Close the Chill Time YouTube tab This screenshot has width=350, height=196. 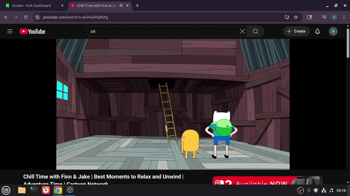tap(127, 5)
